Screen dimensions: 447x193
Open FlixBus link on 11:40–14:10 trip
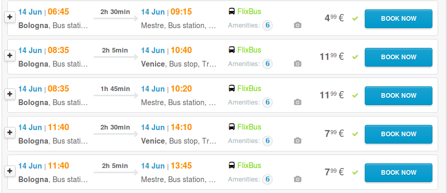coord(249,127)
